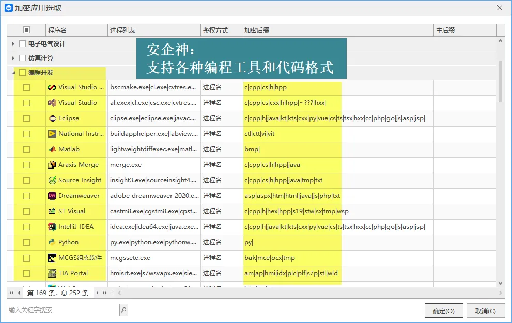Image resolution: width=512 pixels, height=323 pixels.
Task: Check the TIA Portal row checkbox
Action: pyautogui.click(x=27, y=274)
